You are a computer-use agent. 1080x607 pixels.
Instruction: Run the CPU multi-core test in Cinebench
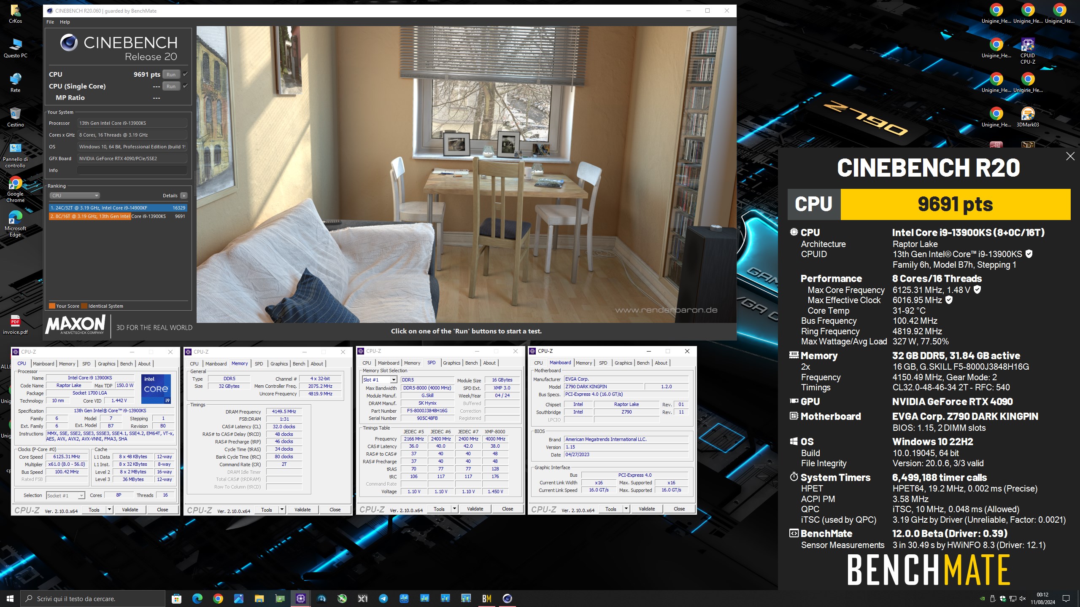(171, 74)
